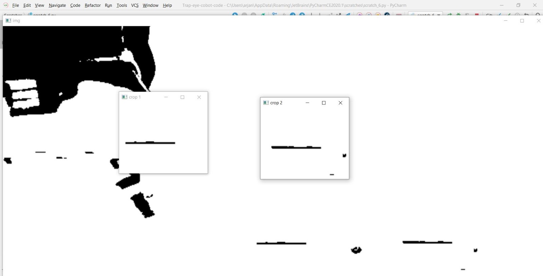Click the img window title icon

[x=8, y=20]
